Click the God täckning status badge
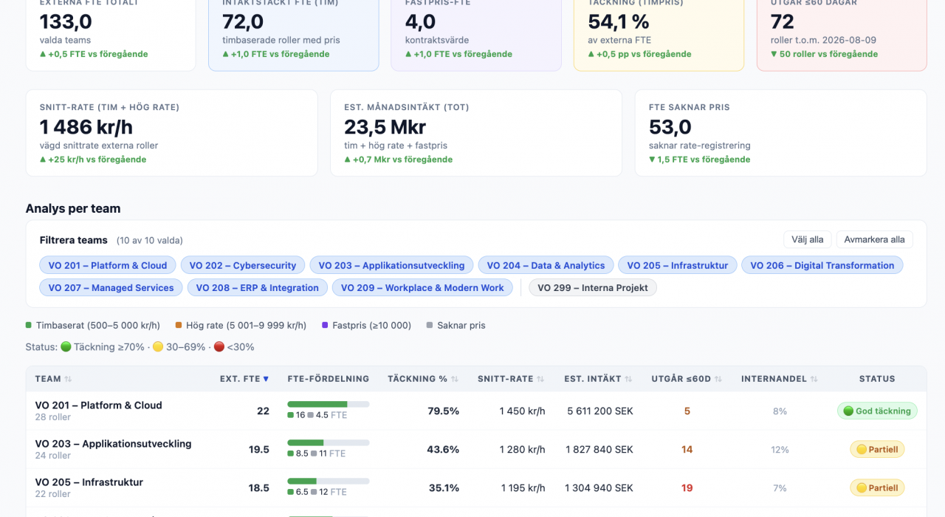Viewport: 945px width, 517px height. [877, 411]
